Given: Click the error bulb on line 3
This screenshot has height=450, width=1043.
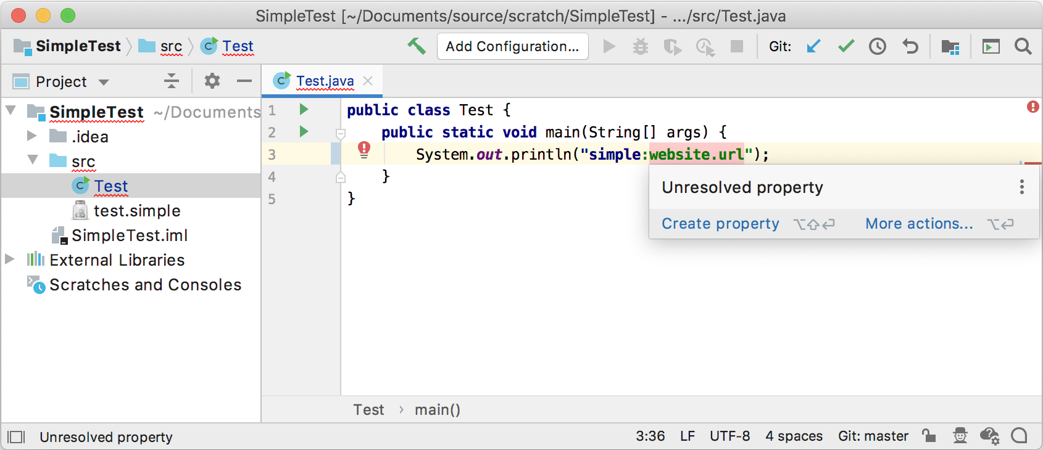Looking at the screenshot, I should click(x=364, y=150).
